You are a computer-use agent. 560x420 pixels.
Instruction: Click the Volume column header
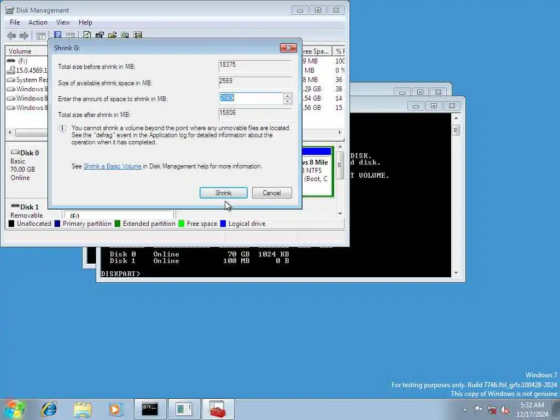click(26, 51)
